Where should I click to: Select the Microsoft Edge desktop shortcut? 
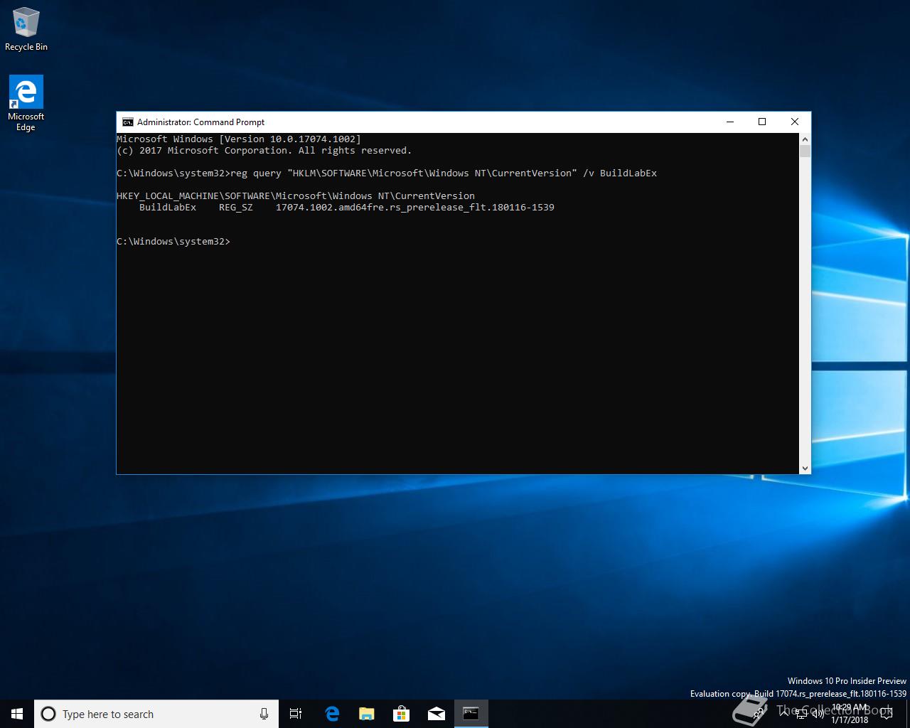pos(26,104)
